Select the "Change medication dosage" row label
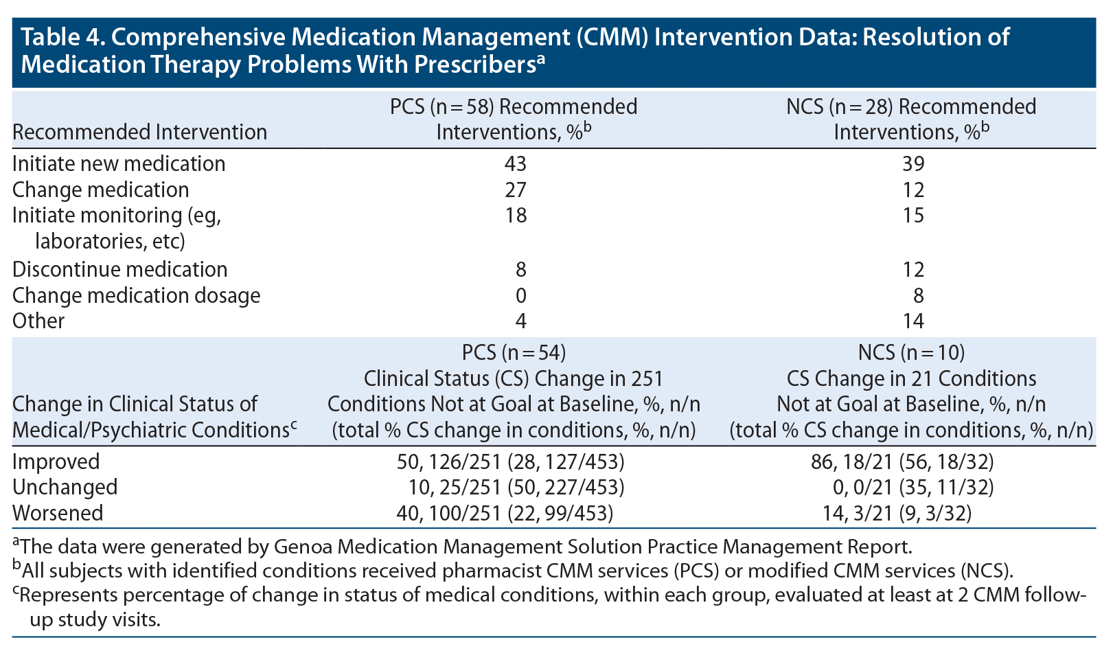1102x651 pixels. point(136,295)
